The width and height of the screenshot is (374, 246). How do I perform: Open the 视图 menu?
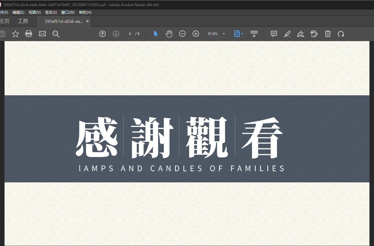[34, 12]
